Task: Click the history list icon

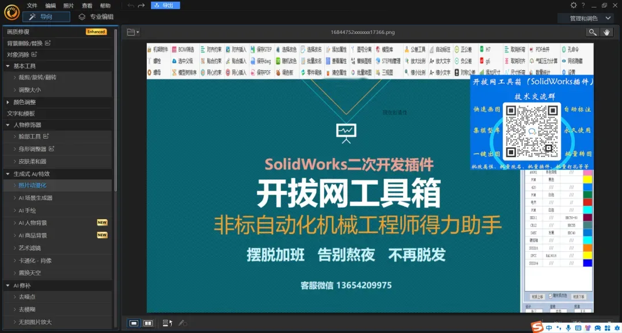Action: 168,323
